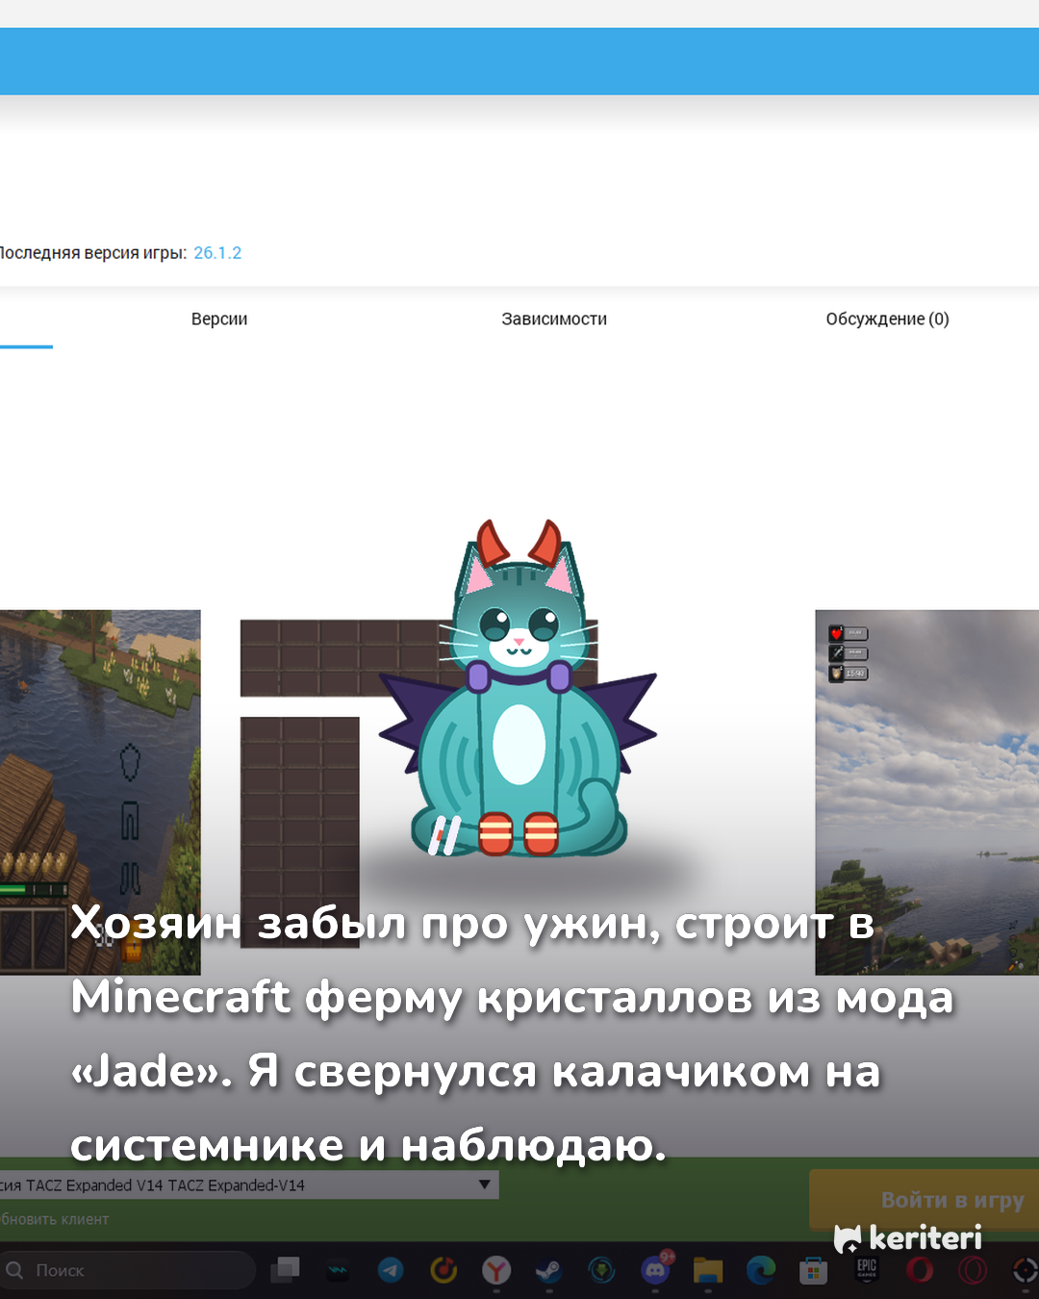Launch the outlined Opera GX icon
The width and height of the screenshot is (1039, 1299).
(x=973, y=1270)
